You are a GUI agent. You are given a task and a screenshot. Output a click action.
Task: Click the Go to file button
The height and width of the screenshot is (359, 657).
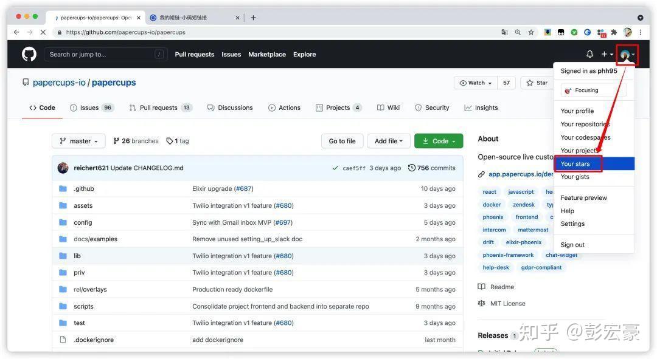point(342,140)
